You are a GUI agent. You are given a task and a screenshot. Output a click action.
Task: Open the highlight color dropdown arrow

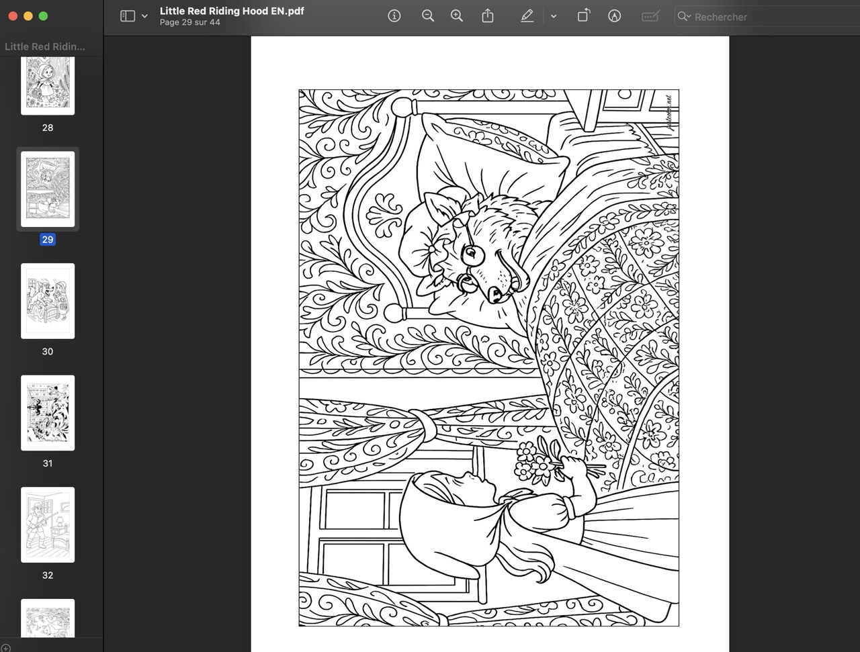click(x=554, y=16)
